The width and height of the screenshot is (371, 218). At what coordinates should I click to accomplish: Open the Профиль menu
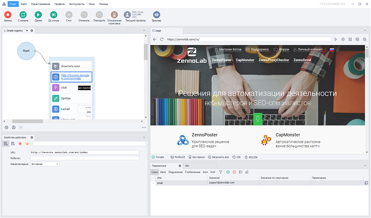tap(59, 4)
